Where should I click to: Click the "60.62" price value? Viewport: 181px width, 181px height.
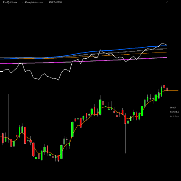[x=173, y=108]
